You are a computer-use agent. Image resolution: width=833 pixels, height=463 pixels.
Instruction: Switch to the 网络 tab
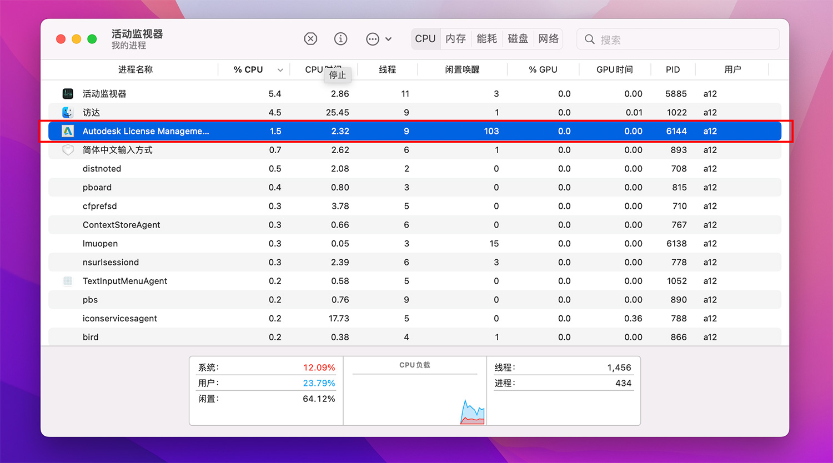point(549,39)
